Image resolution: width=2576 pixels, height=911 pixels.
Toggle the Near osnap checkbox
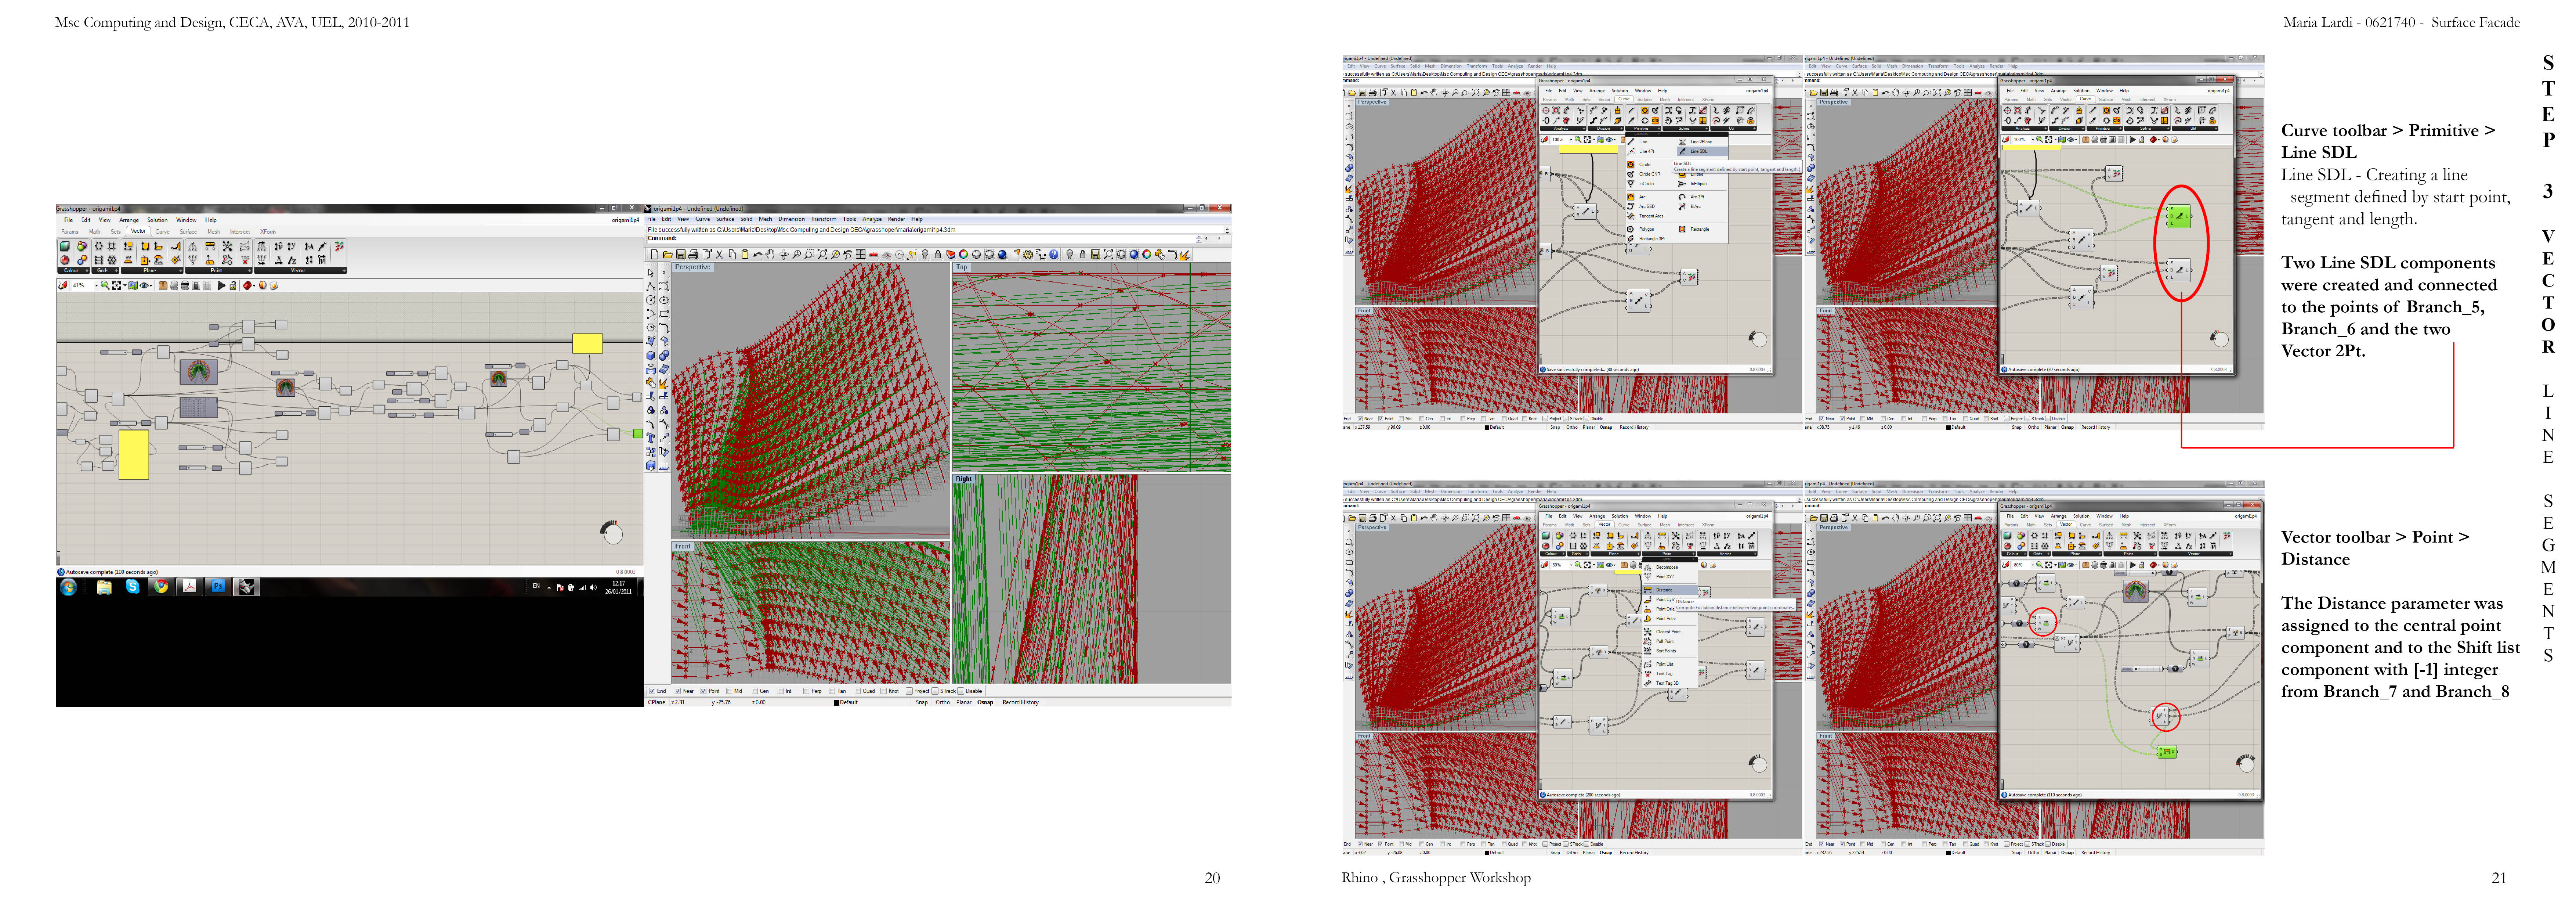point(678,691)
